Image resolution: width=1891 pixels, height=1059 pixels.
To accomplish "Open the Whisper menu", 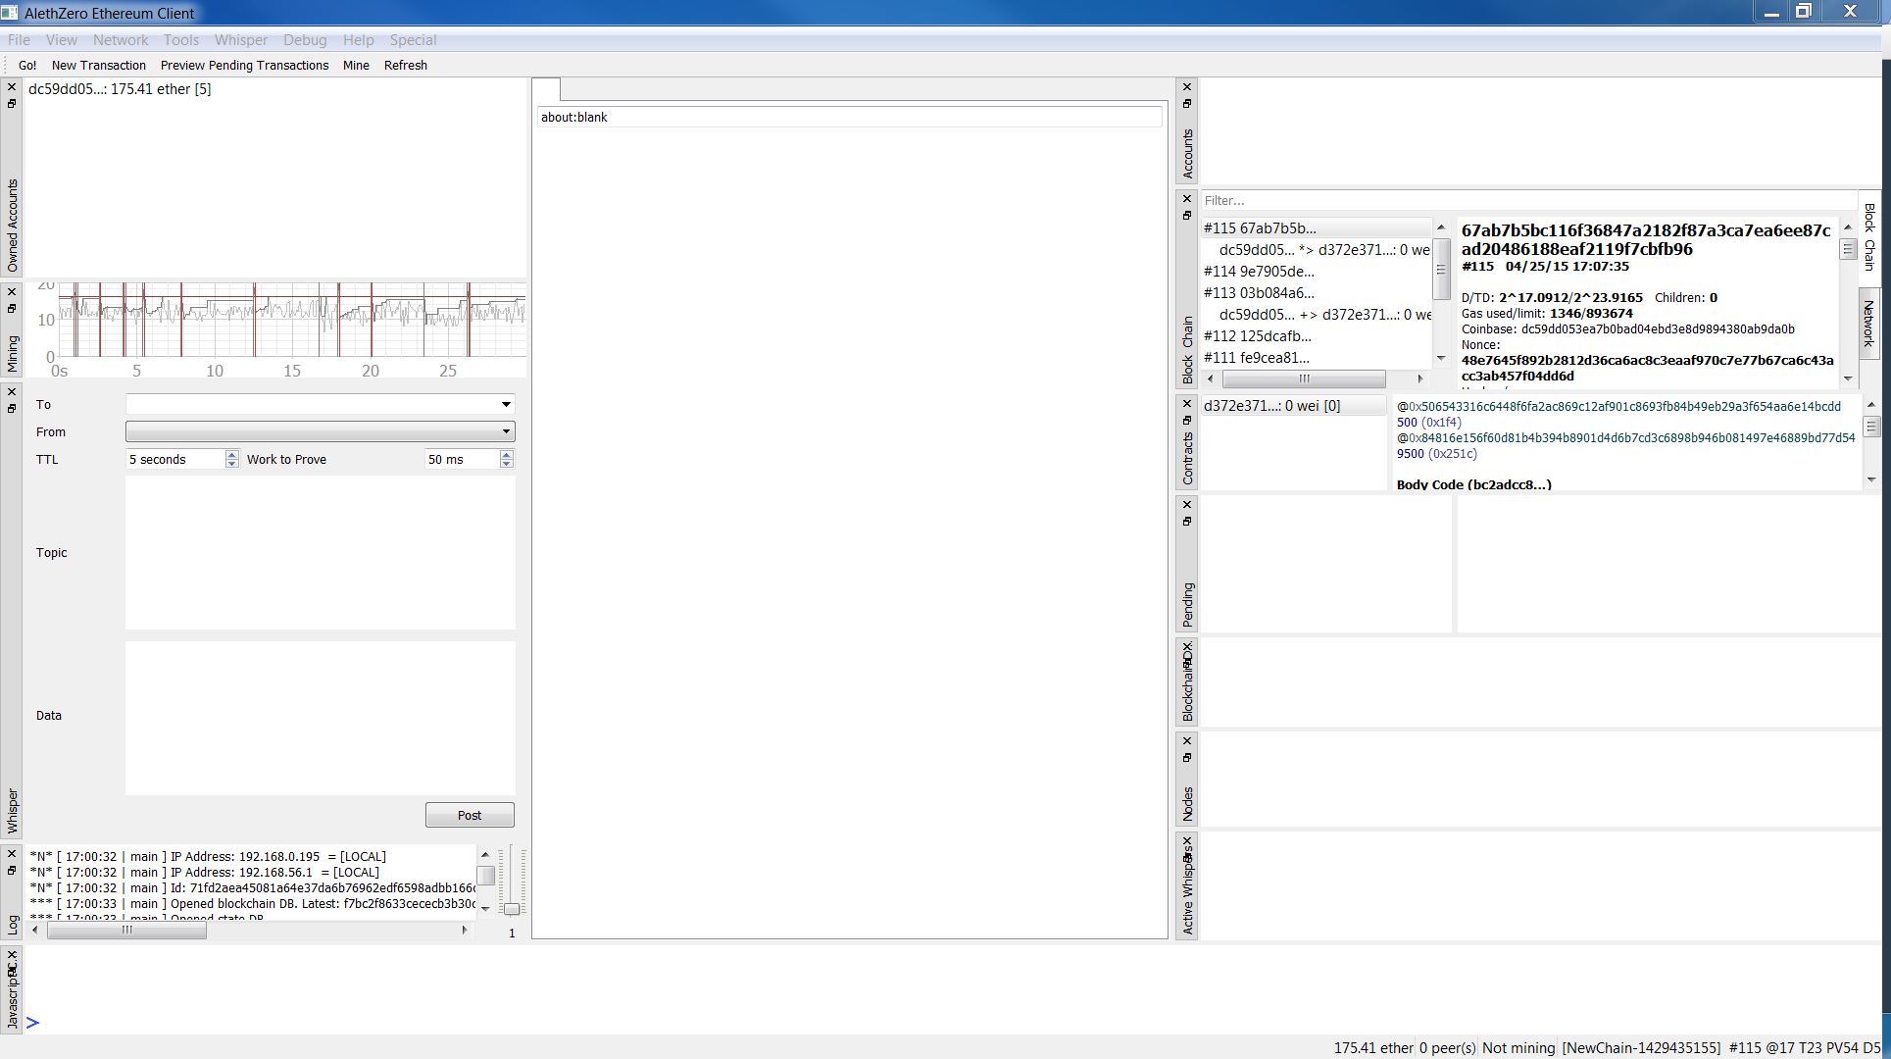I will [241, 40].
